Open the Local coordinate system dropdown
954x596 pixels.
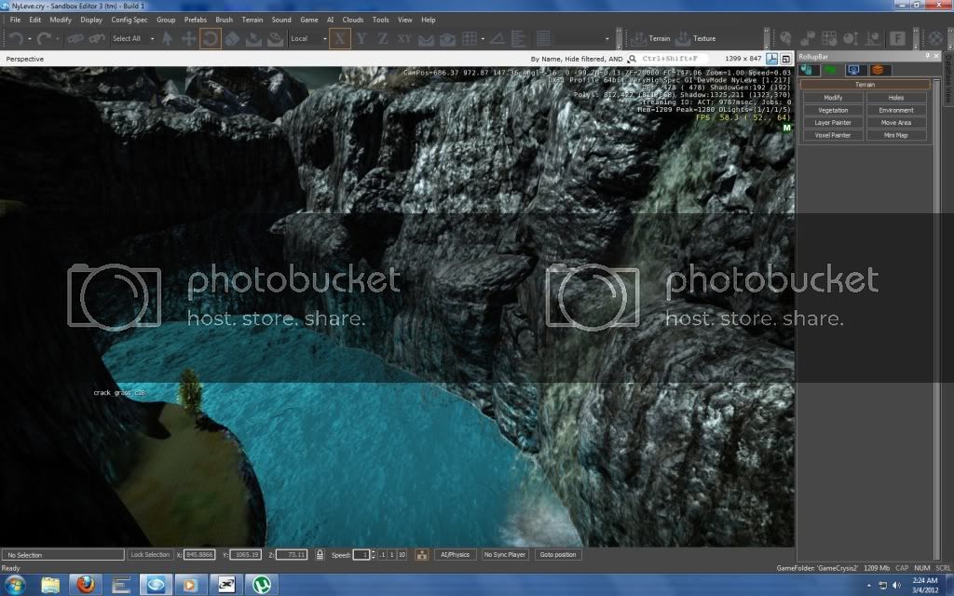308,39
